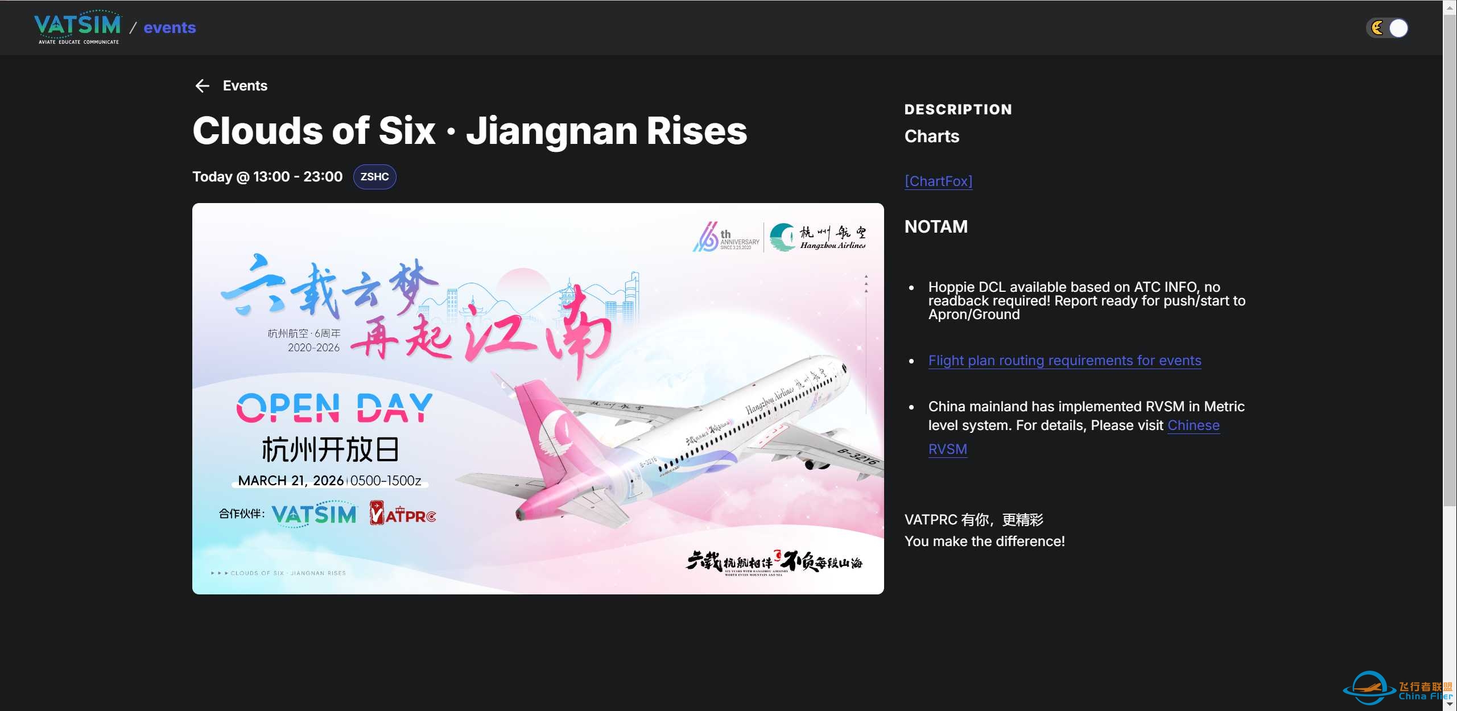Click the 6th Anniversary emblem on banner
1457x711 pixels.
point(726,237)
